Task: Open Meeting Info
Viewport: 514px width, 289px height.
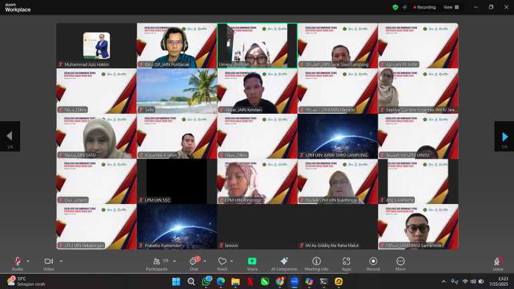Action: (317, 262)
